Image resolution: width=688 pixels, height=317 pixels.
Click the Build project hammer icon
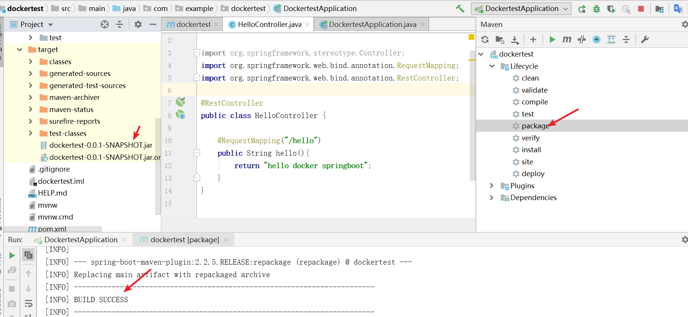(x=460, y=8)
